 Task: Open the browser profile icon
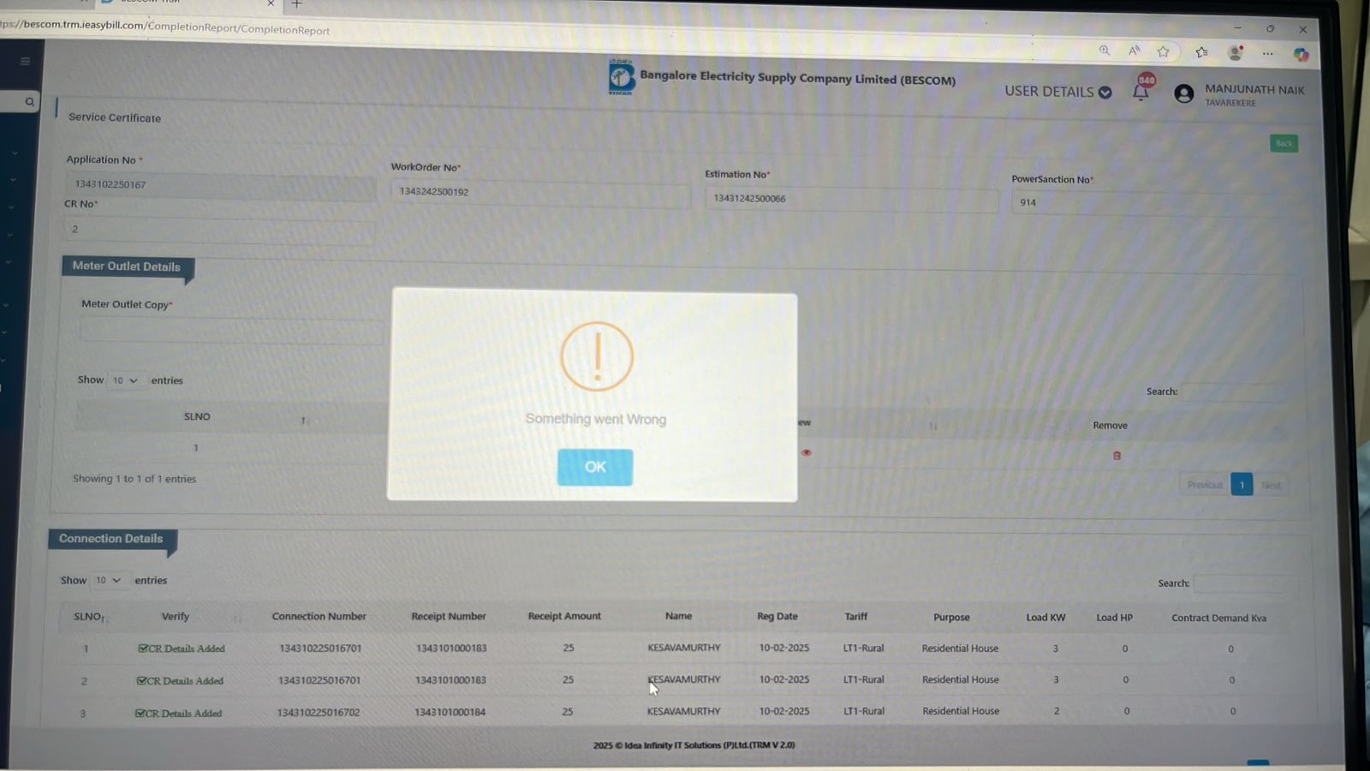pyautogui.click(x=1235, y=53)
